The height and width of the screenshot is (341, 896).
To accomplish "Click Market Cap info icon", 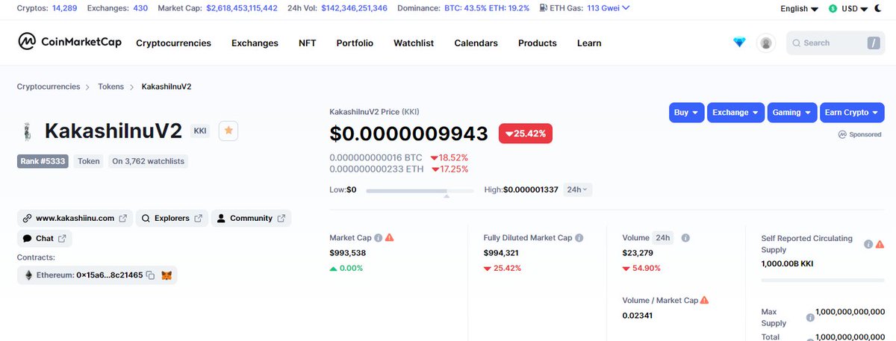I will [x=378, y=238].
